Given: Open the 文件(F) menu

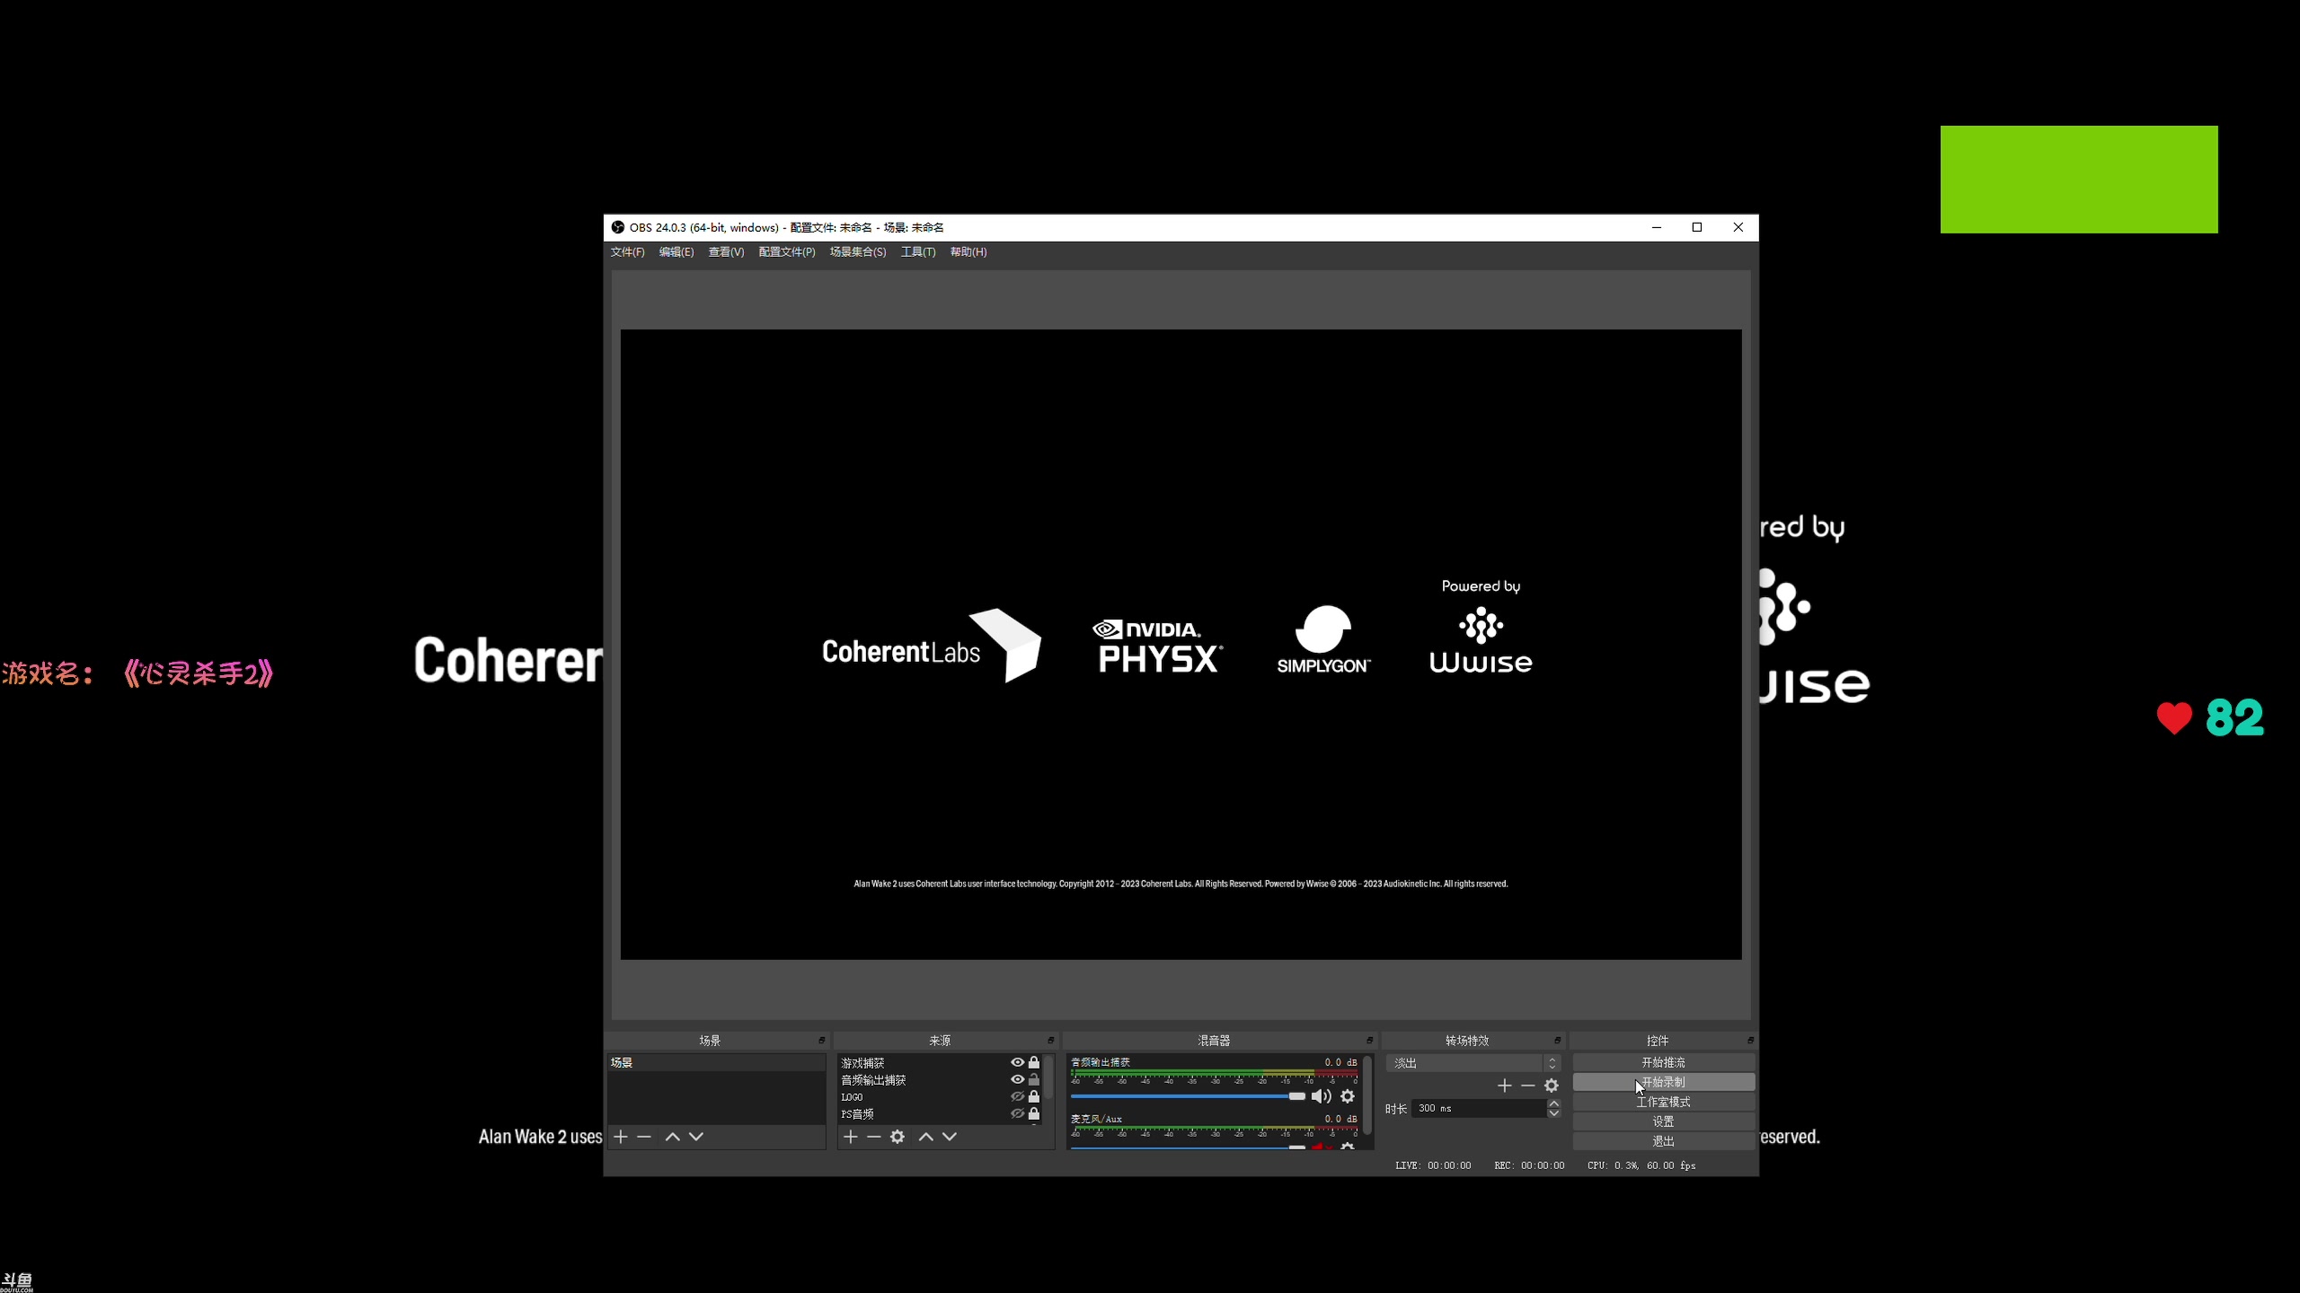Looking at the screenshot, I should 627,252.
